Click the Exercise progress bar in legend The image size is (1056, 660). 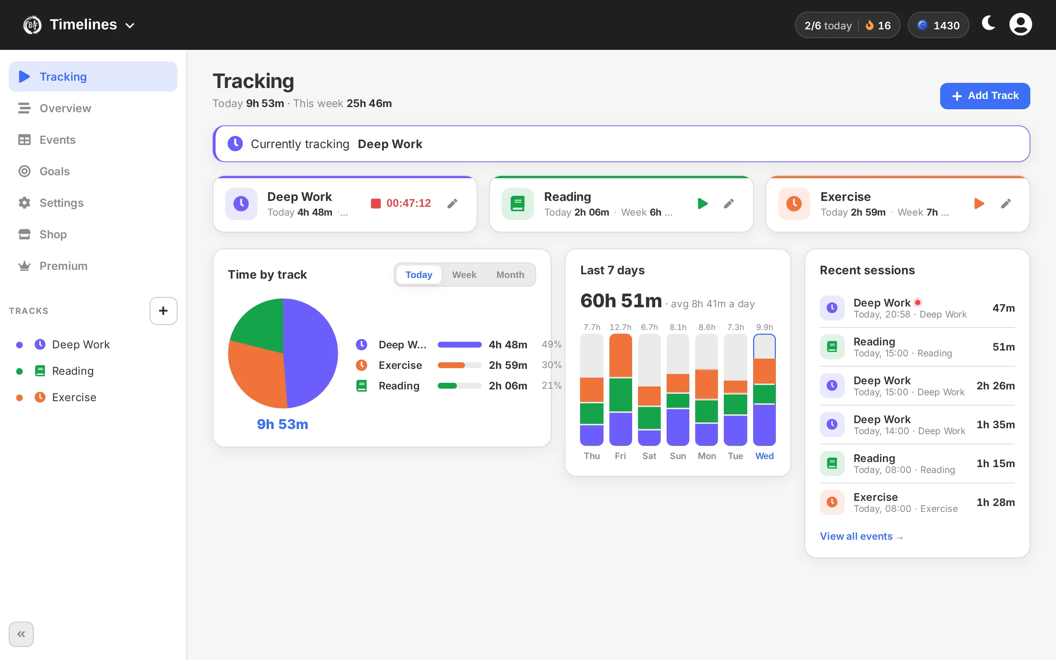point(459,365)
